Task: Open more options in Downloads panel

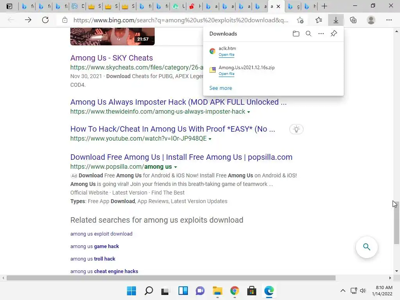Action: click(321, 34)
